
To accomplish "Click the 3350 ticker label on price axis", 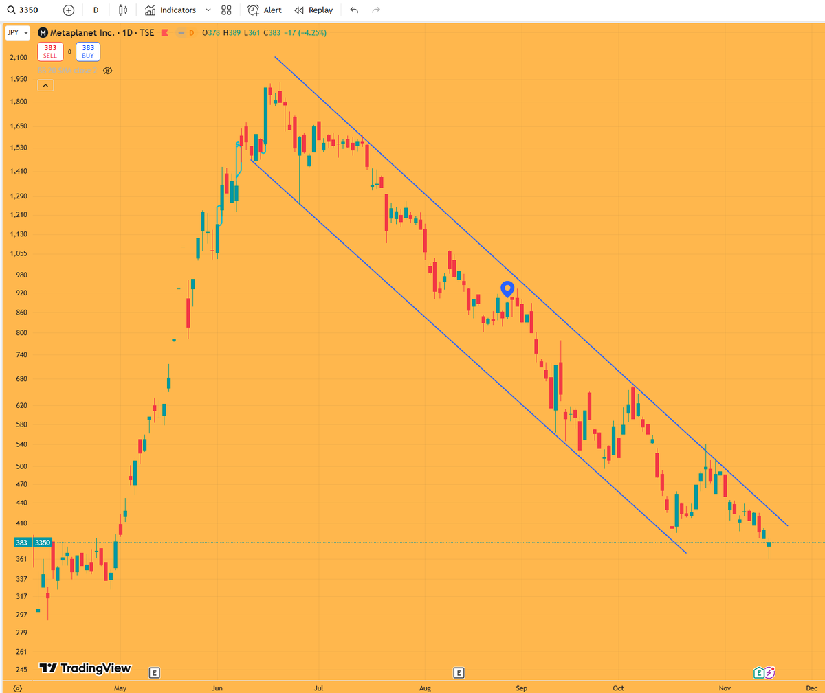I will [x=43, y=543].
